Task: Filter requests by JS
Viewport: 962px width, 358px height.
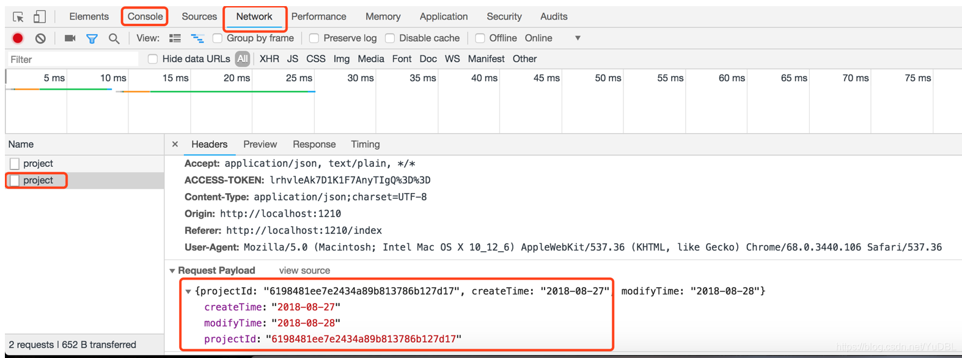Action: tap(293, 59)
